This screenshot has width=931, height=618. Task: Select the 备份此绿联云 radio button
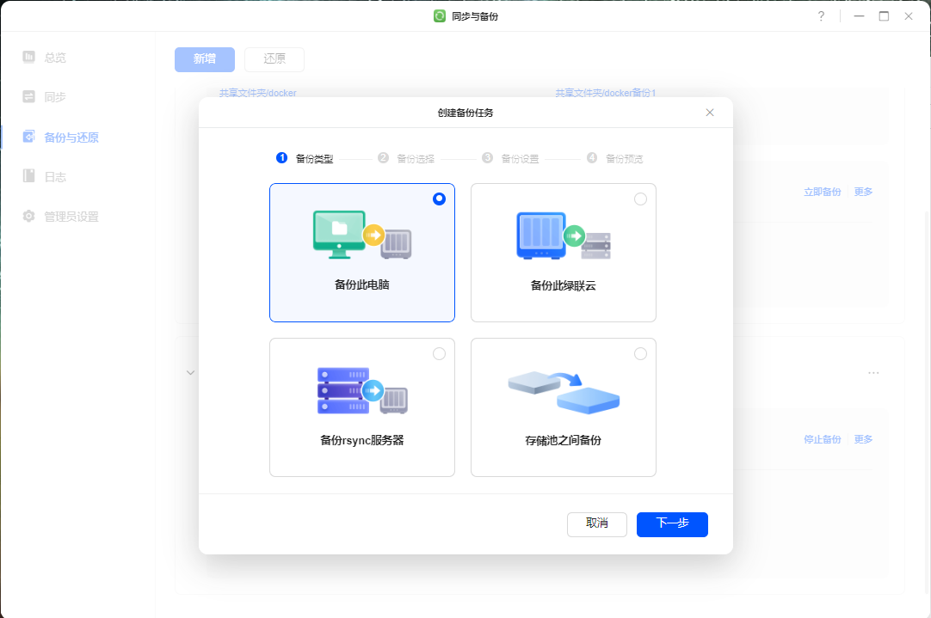pyautogui.click(x=640, y=199)
